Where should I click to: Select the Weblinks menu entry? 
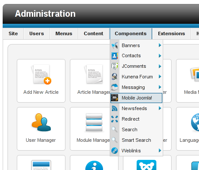136,151
